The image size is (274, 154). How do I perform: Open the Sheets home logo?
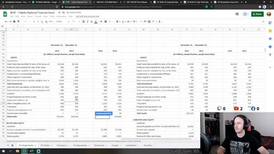tap(5, 14)
